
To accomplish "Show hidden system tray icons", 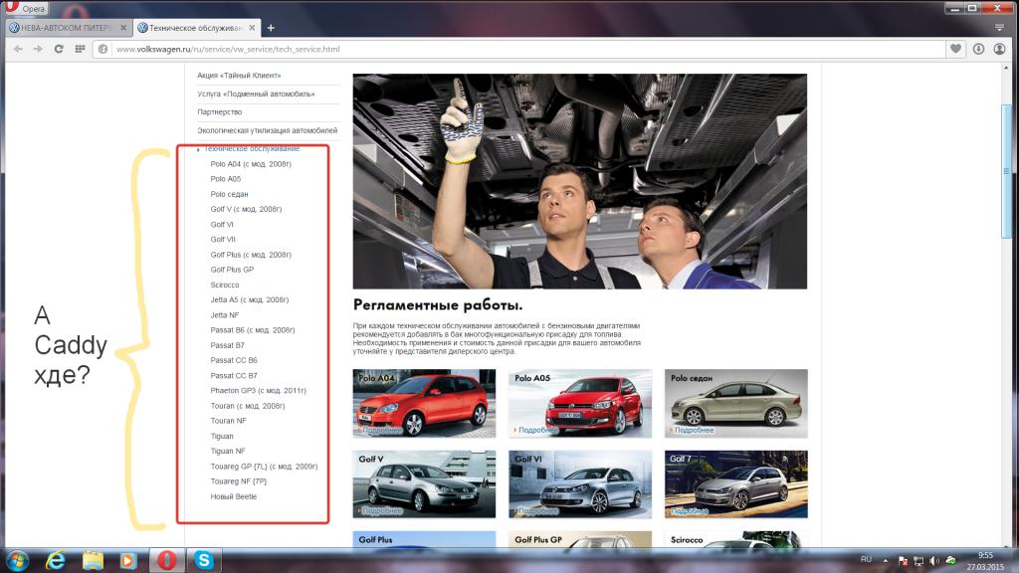I will pos(885,560).
